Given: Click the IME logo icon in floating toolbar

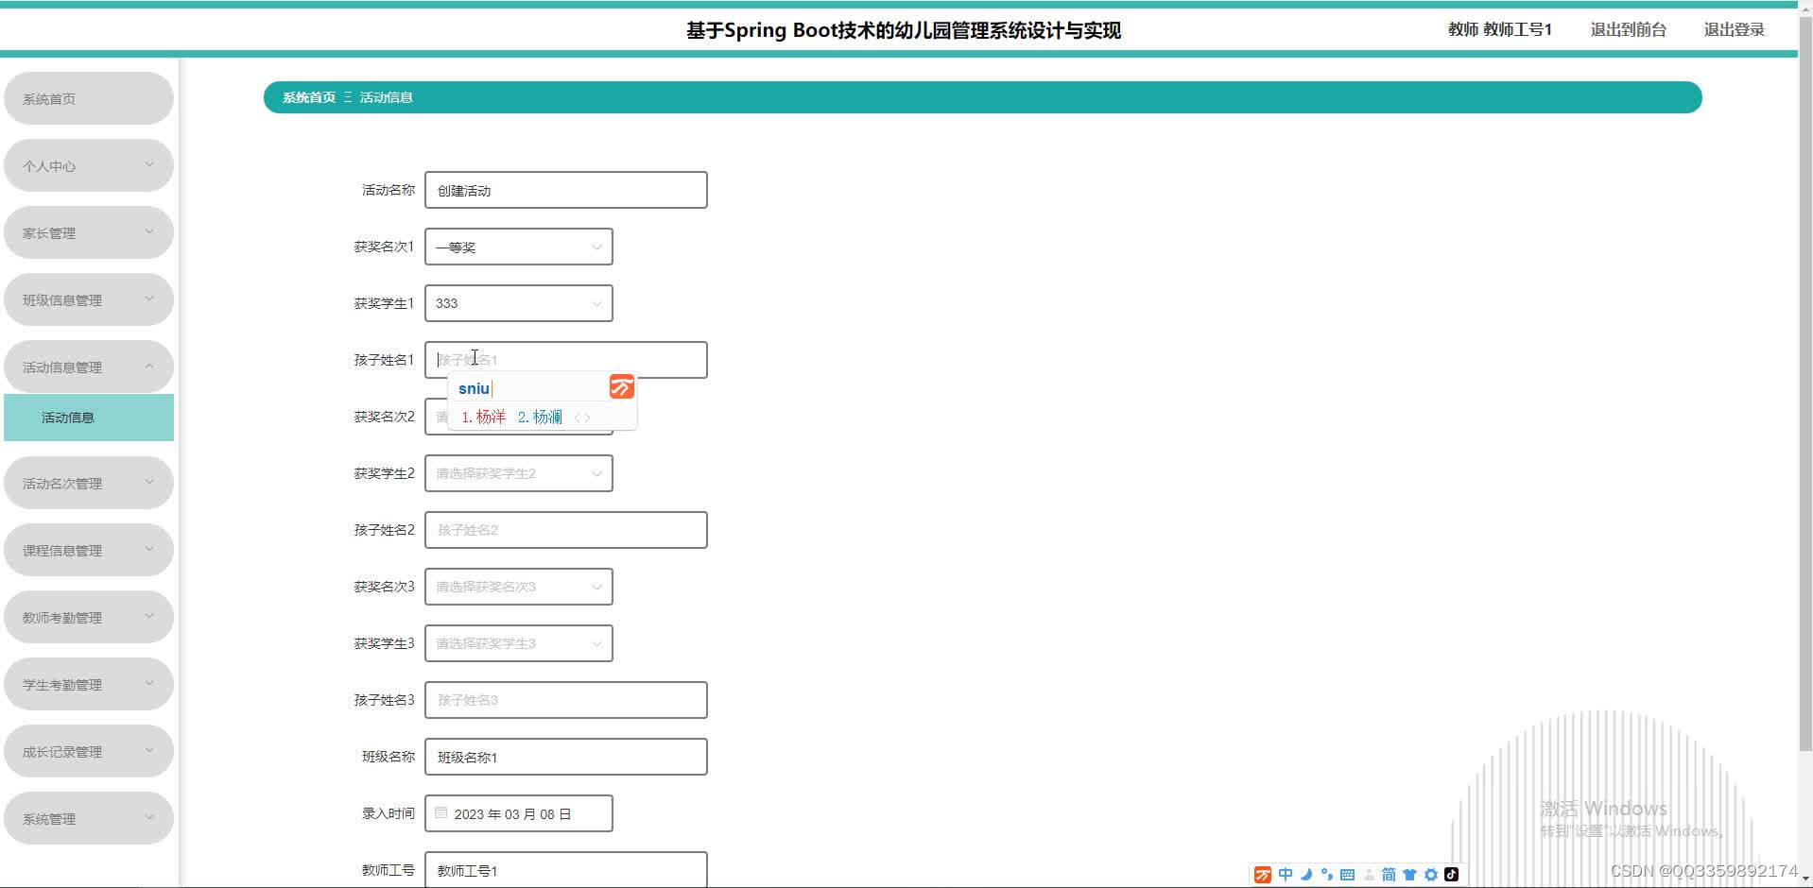Looking at the screenshot, I should point(1262,875).
